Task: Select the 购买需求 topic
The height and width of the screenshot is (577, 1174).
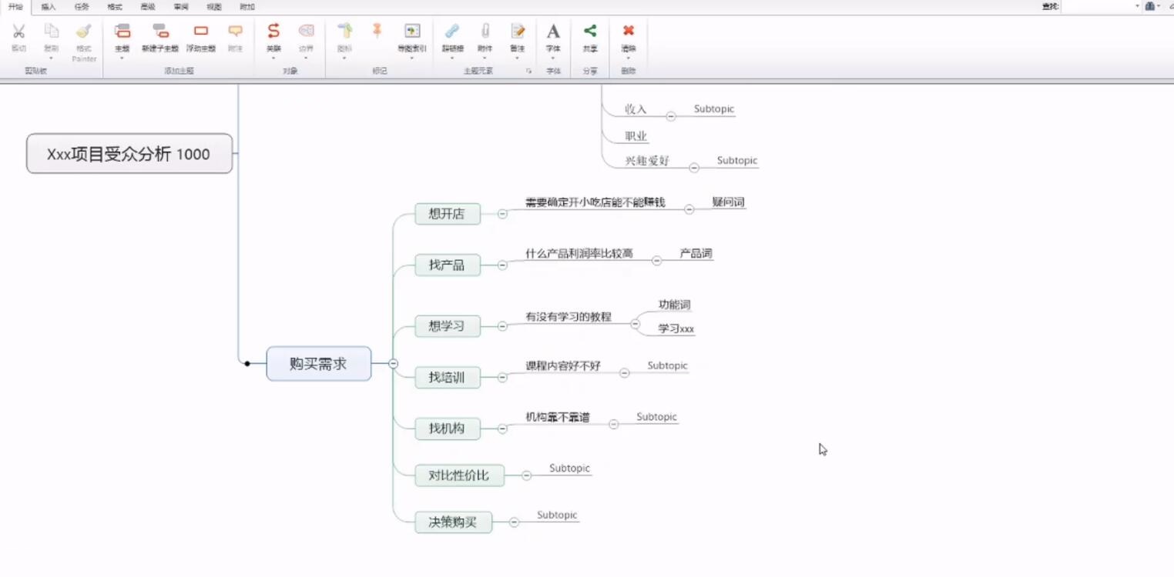Action: 319,363
